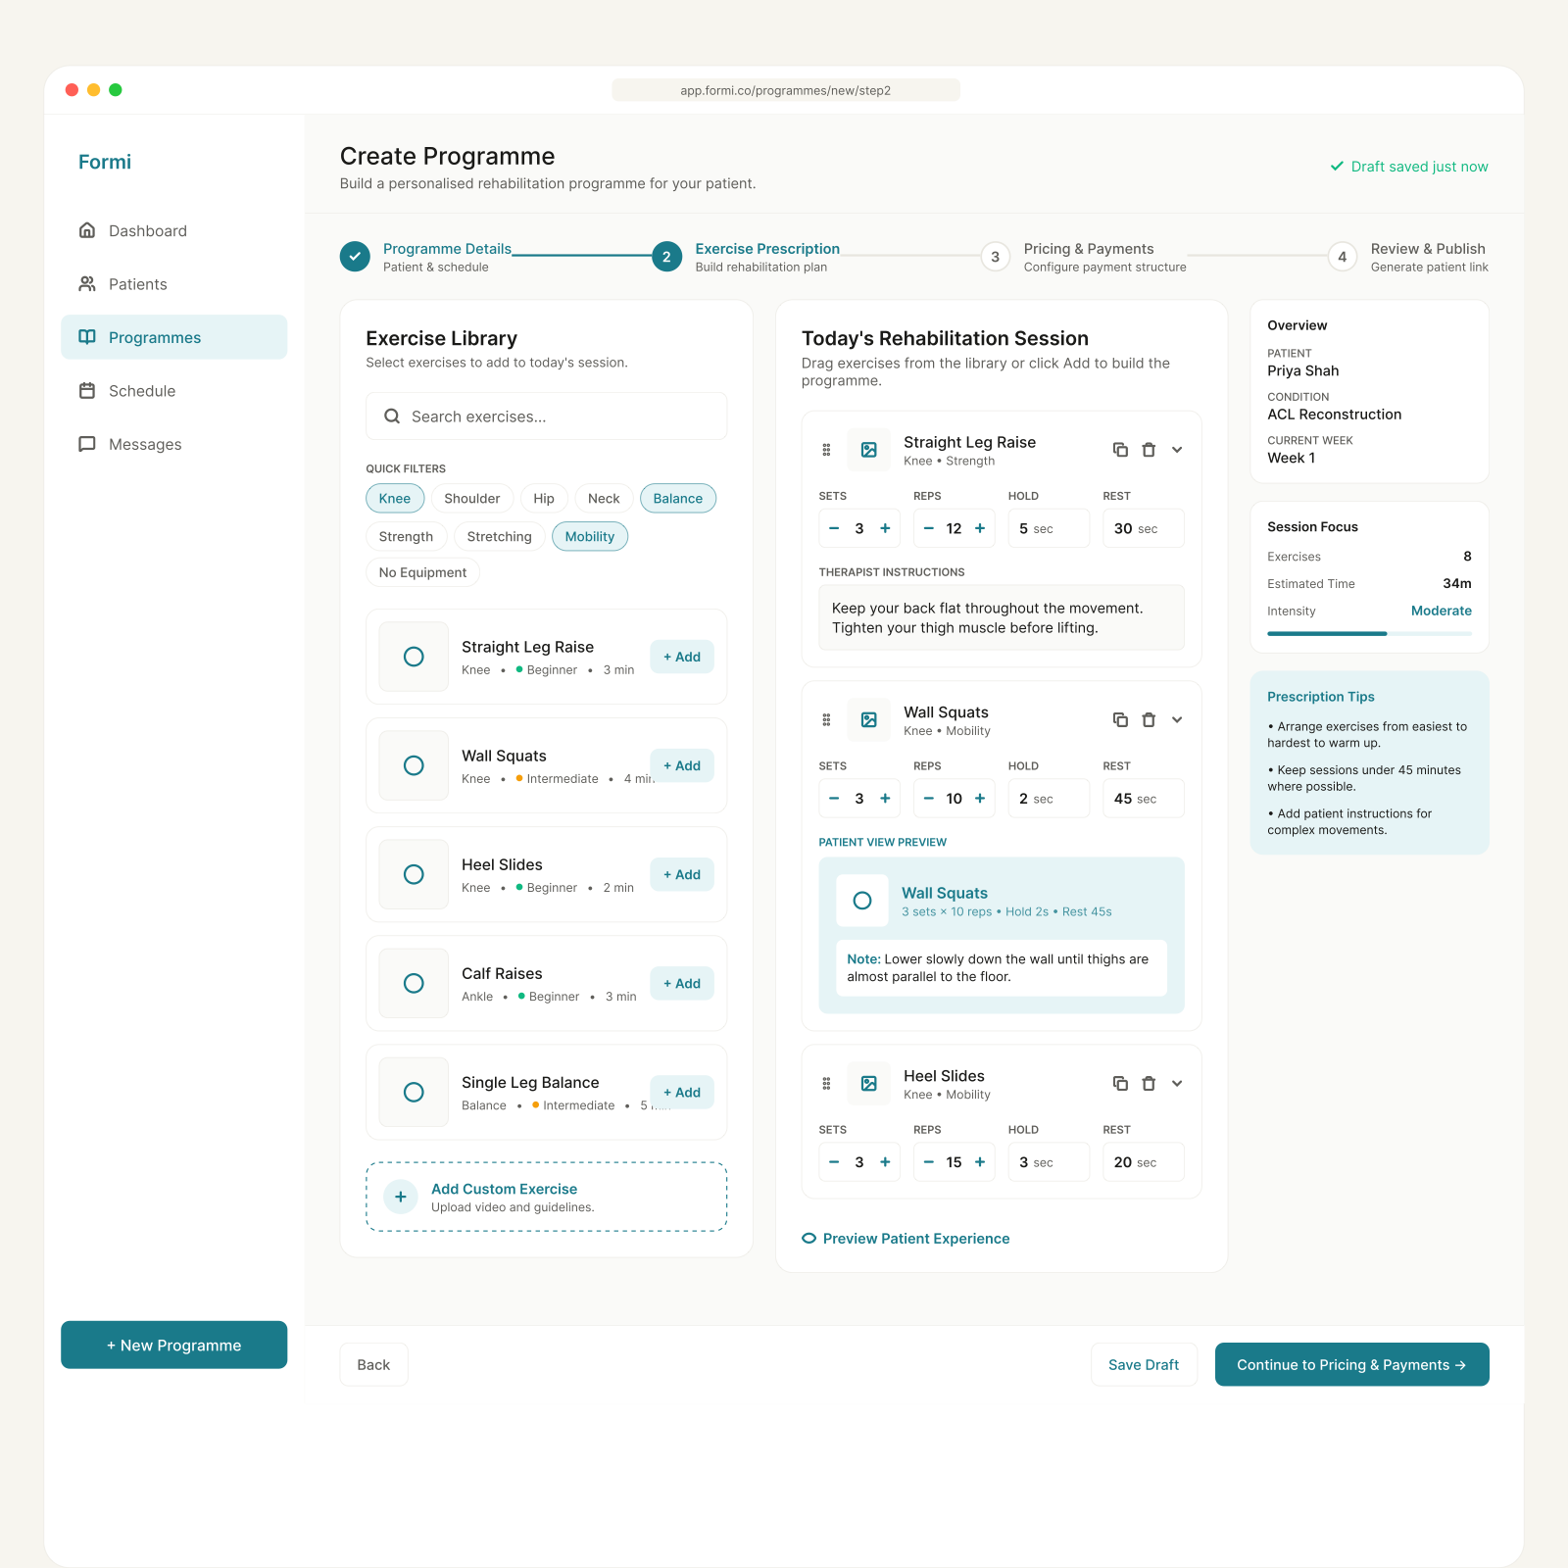Jump to Pricing & Payments step
The width and height of the screenshot is (1568, 1568).
(1084, 257)
